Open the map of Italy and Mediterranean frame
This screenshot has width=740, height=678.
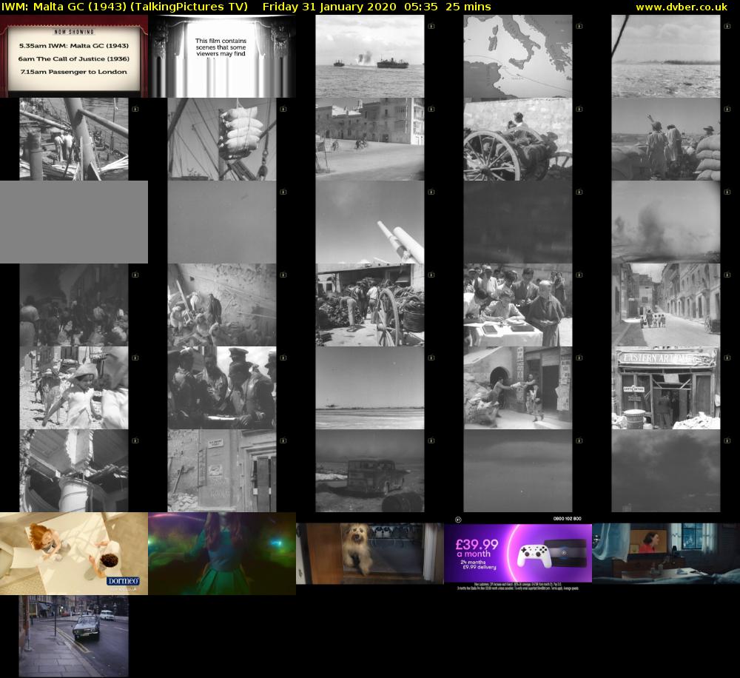pos(518,56)
